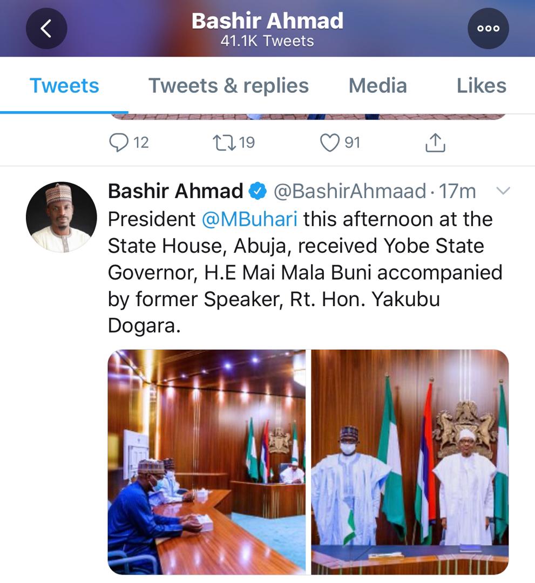Go to the Likes tab
Screen dimensions: 535x583
pos(481,86)
